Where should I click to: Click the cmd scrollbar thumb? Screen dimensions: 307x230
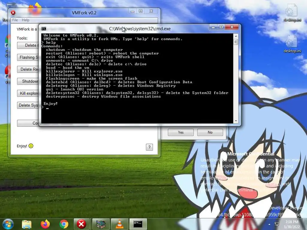pyautogui.click(x=236, y=42)
